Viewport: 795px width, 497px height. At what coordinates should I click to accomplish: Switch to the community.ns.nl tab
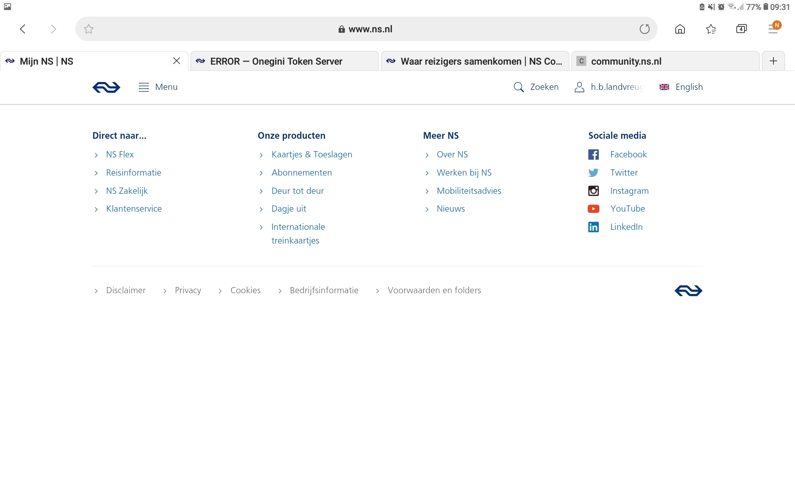[665, 61]
